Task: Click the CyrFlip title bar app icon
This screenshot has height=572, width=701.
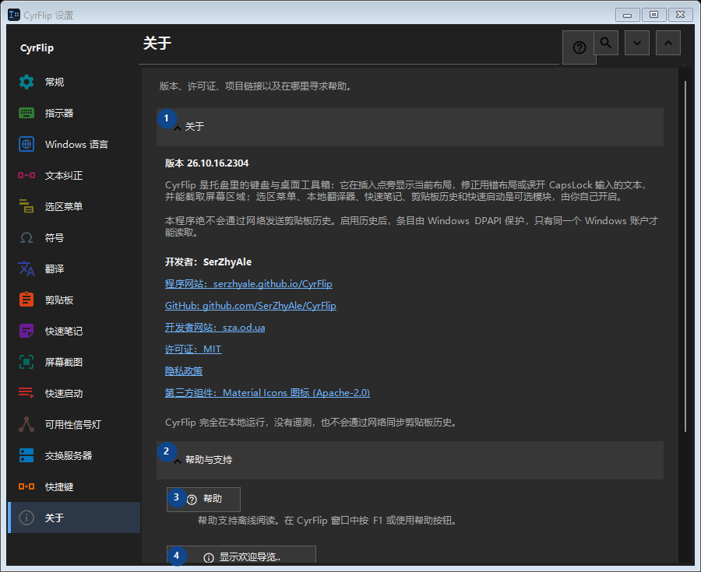Action: [14, 15]
